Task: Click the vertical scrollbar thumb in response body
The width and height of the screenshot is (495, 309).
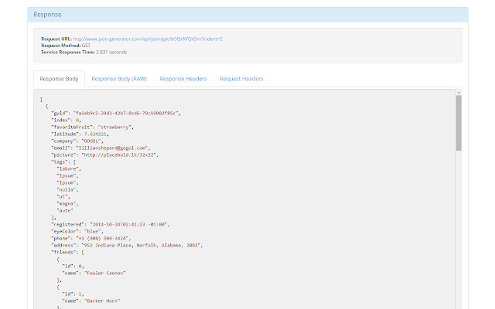Action: [459, 124]
